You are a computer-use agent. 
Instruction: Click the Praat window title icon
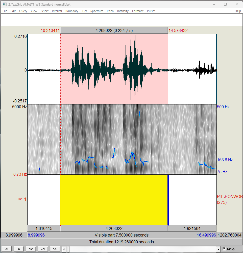point(5,4)
